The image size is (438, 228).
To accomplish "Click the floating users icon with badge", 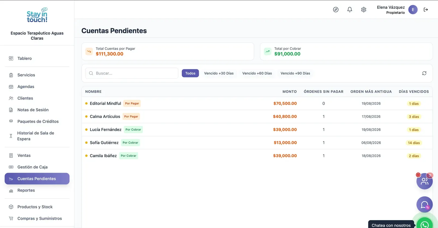I will click(x=425, y=181).
